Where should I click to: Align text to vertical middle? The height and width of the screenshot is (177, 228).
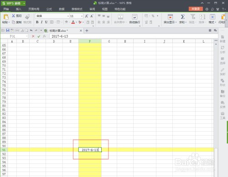click(x=104, y=16)
